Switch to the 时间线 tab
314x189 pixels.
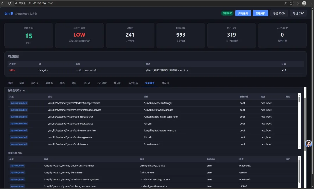pos(165,83)
